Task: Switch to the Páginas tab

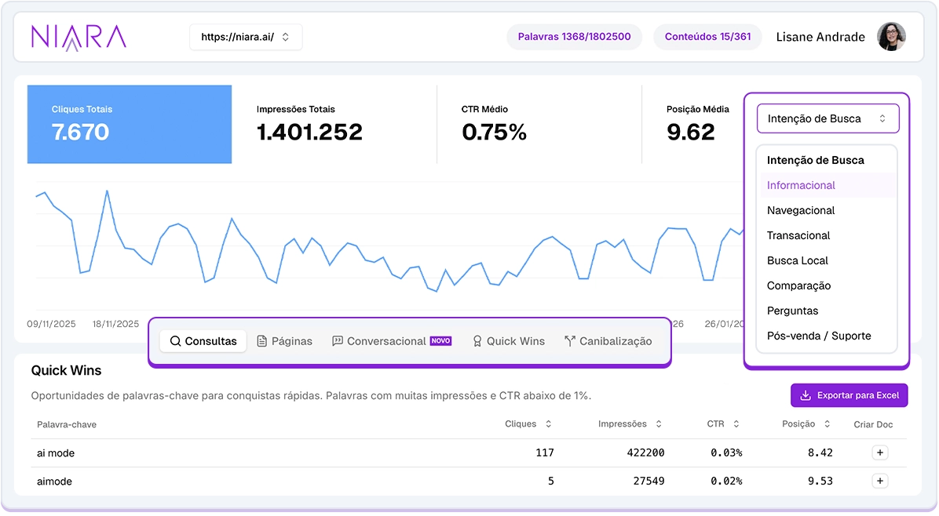Action: [285, 340]
